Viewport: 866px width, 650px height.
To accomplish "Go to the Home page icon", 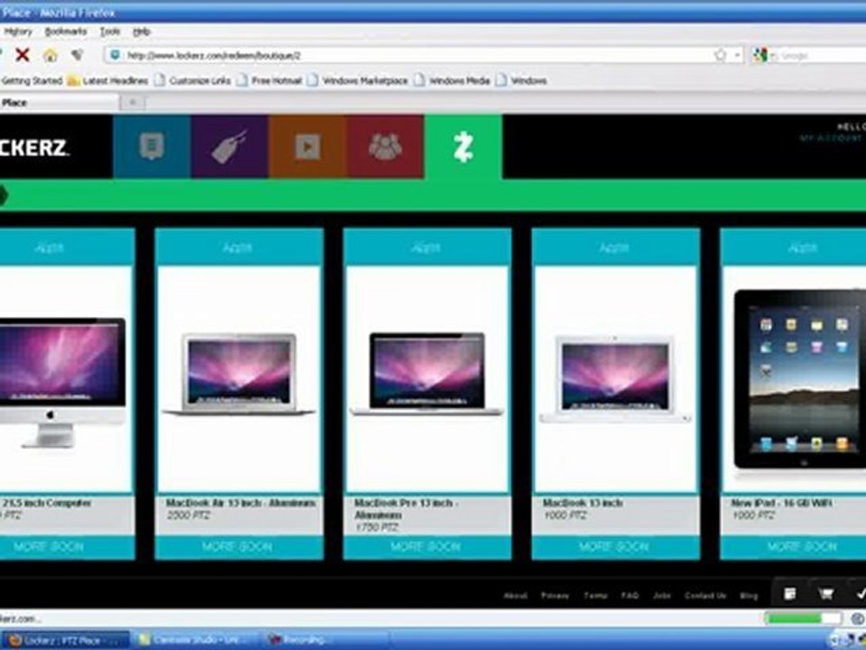I will coord(51,55).
